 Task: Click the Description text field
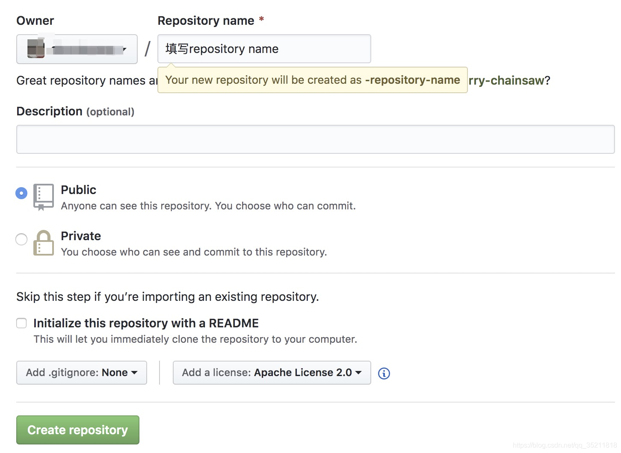pos(316,139)
